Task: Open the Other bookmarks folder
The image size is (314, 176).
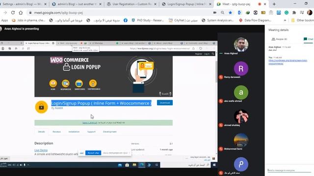Action: [x=302, y=21]
